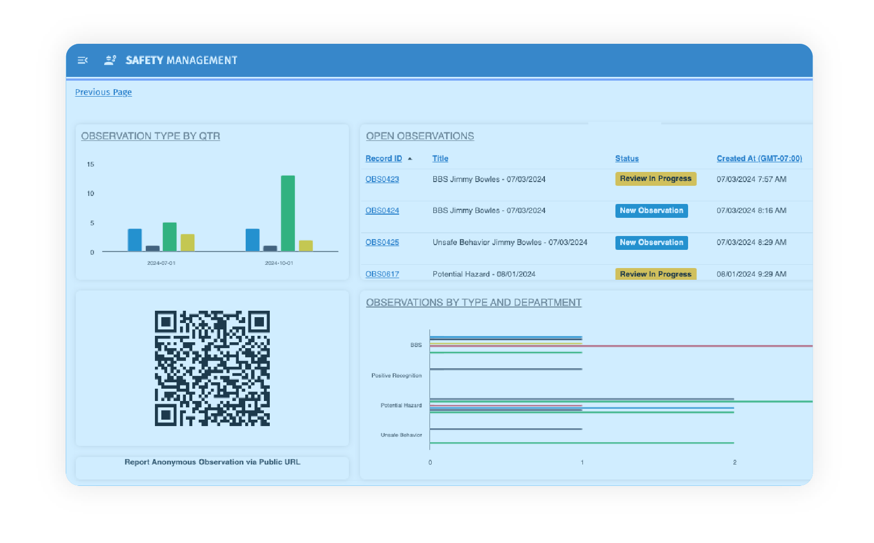
Task: Open record OBS0424
Action: [x=382, y=211]
